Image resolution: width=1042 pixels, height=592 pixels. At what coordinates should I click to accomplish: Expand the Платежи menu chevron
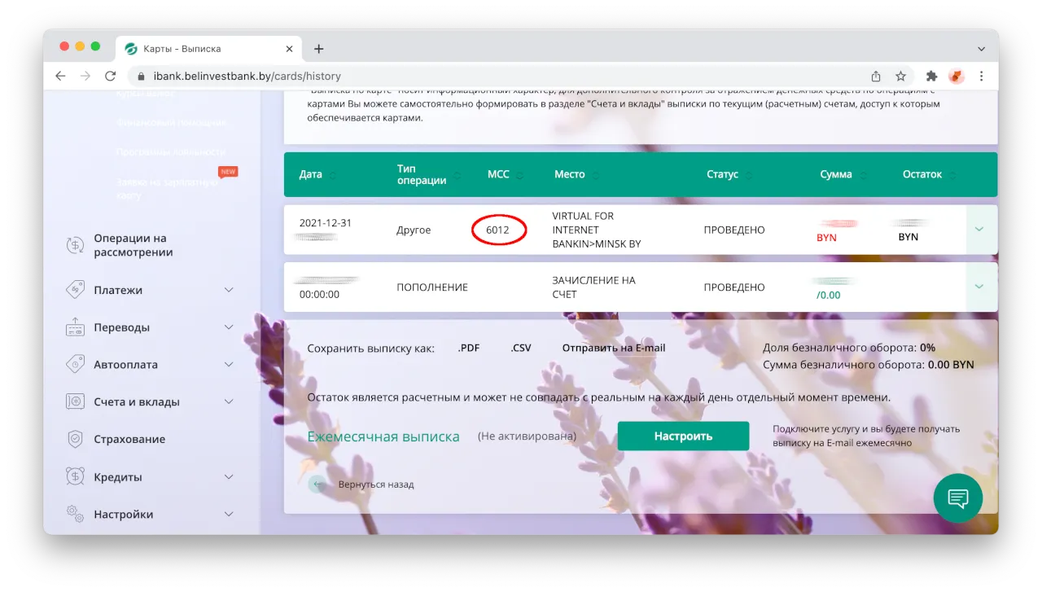[x=229, y=290]
